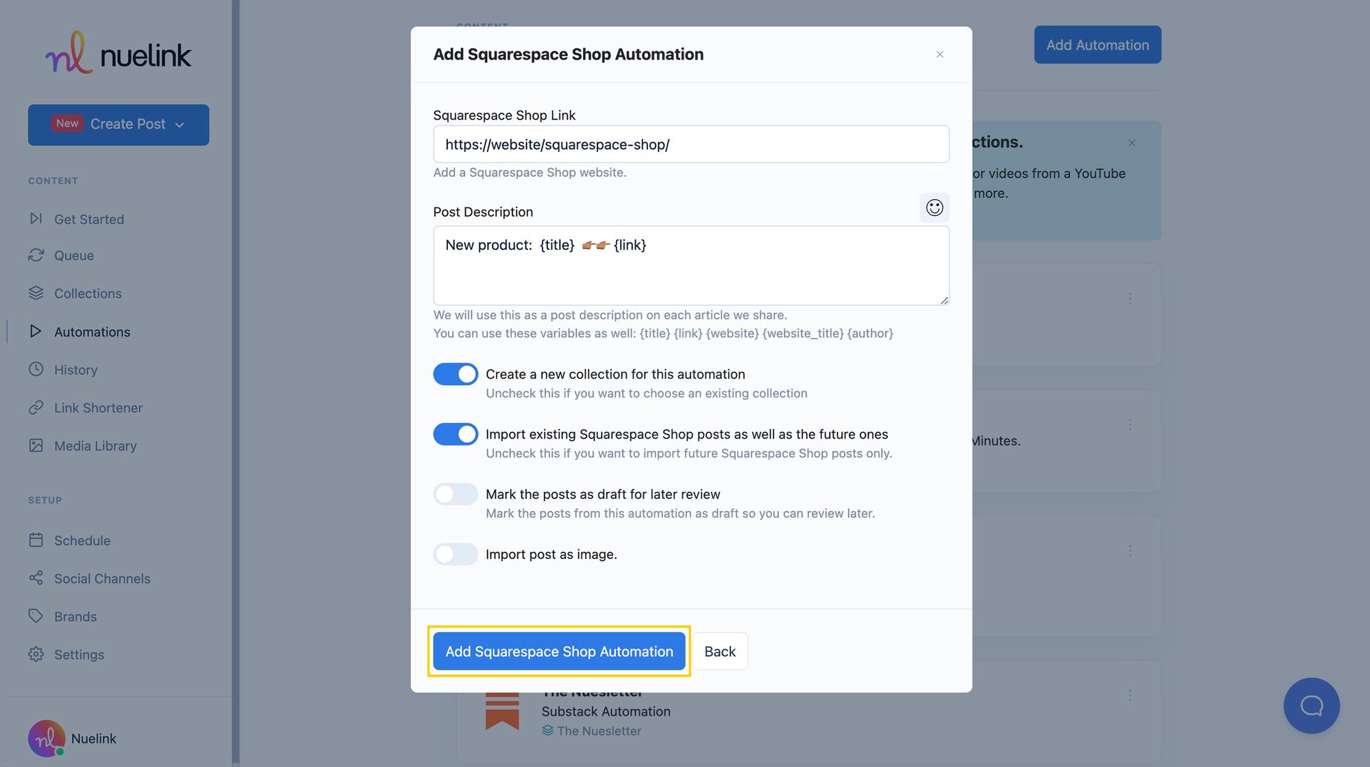The height and width of the screenshot is (767, 1370).
Task: Enable Import post as image
Action: pos(454,554)
